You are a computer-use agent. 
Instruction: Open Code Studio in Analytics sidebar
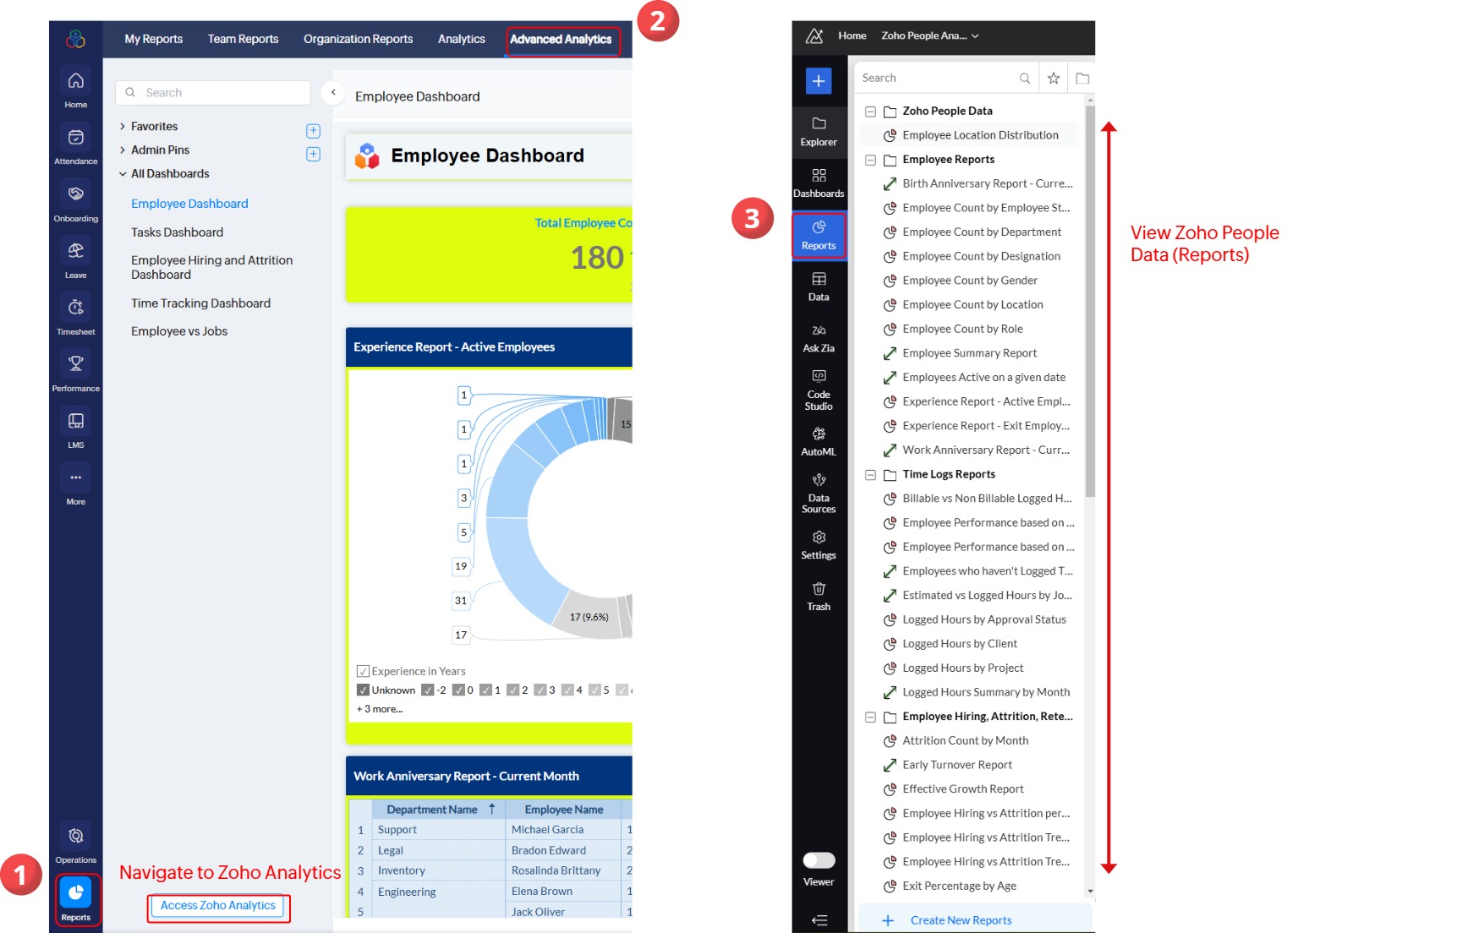(x=819, y=390)
